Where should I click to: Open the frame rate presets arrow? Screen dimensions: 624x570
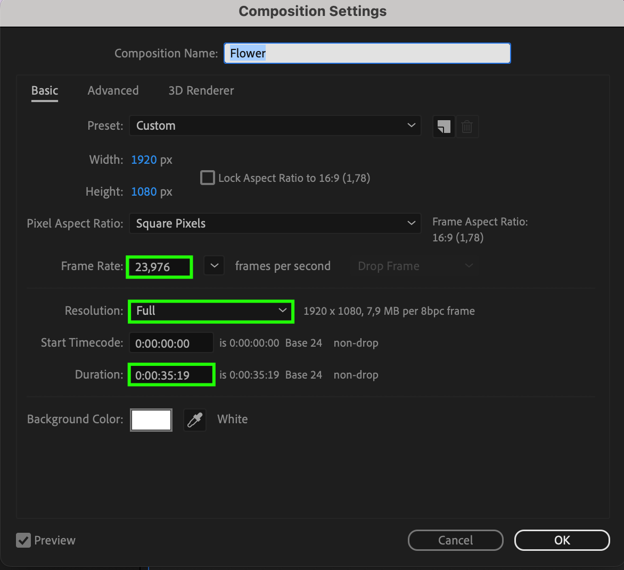click(x=214, y=265)
